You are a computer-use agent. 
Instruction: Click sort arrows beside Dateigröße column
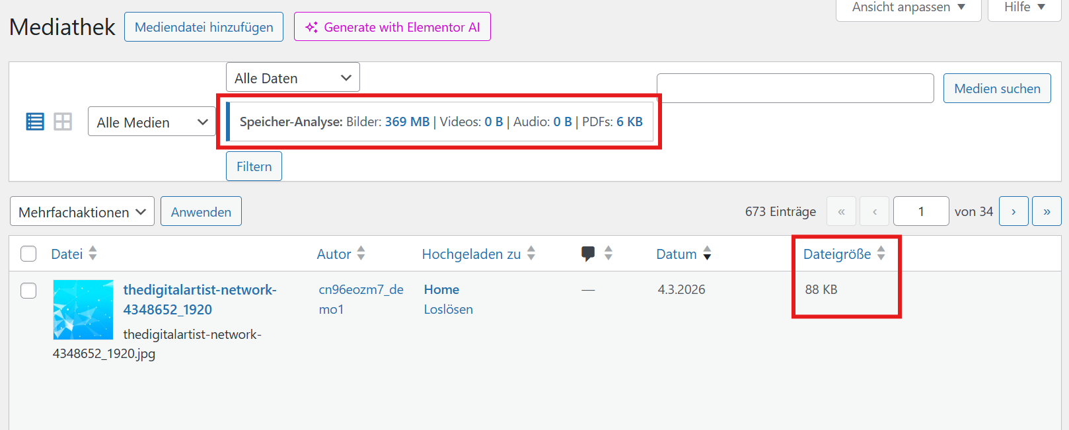click(881, 254)
